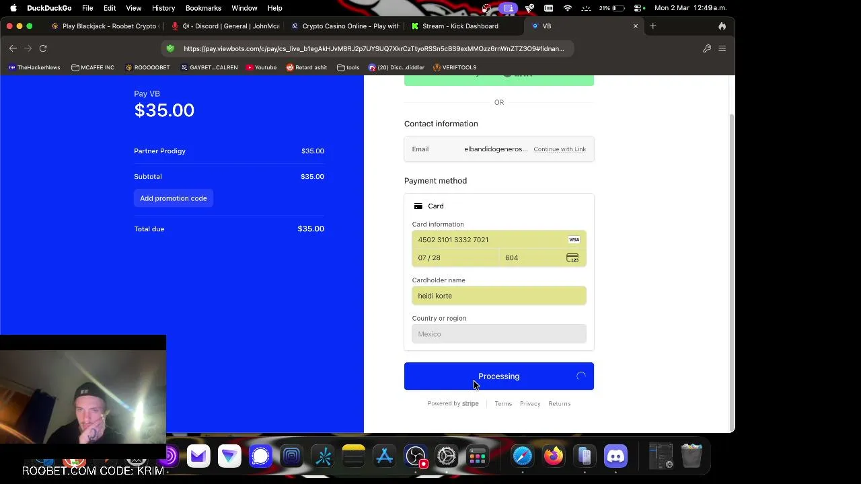This screenshot has width=861, height=484.
Task: Open the browser hamburger menu
Action: click(722, 48)
